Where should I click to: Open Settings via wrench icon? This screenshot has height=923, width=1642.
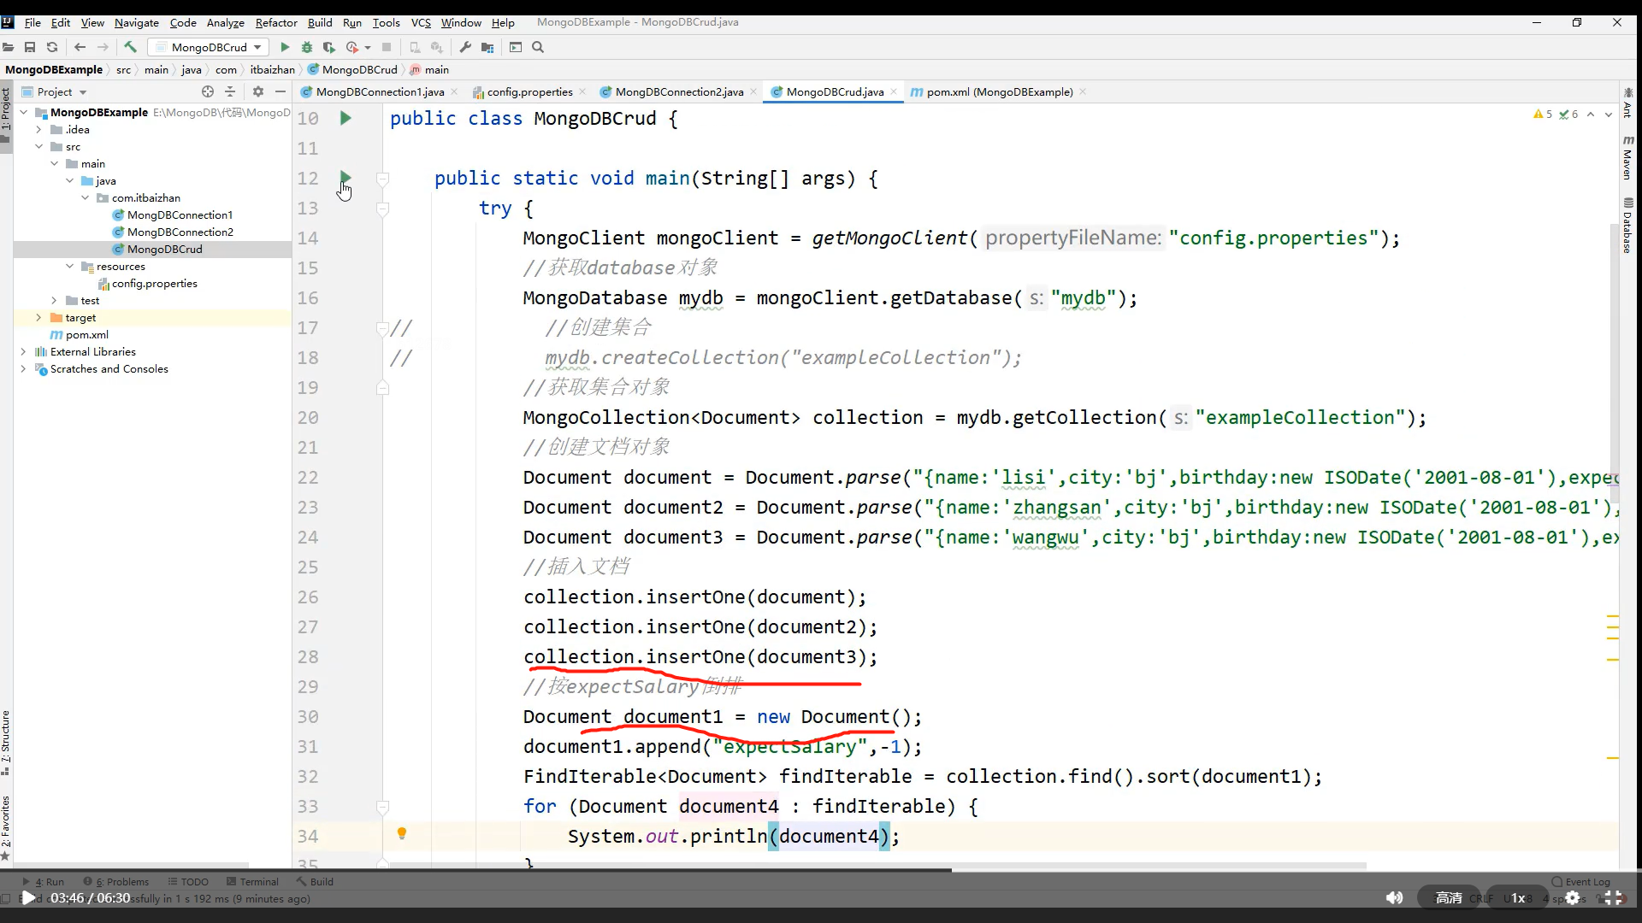[465, 47]
